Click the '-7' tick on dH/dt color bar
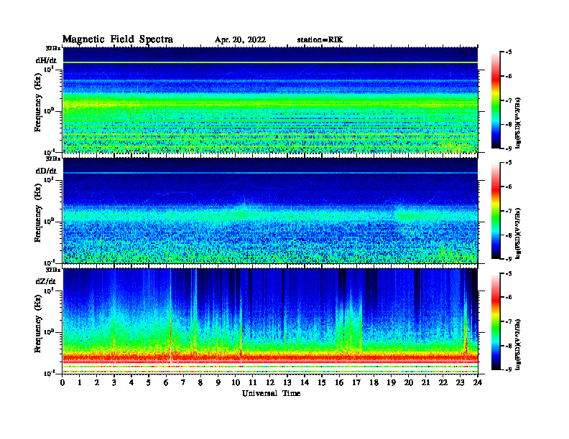The width and height of the screenshot is (569, 439). [x=509, y=100]
